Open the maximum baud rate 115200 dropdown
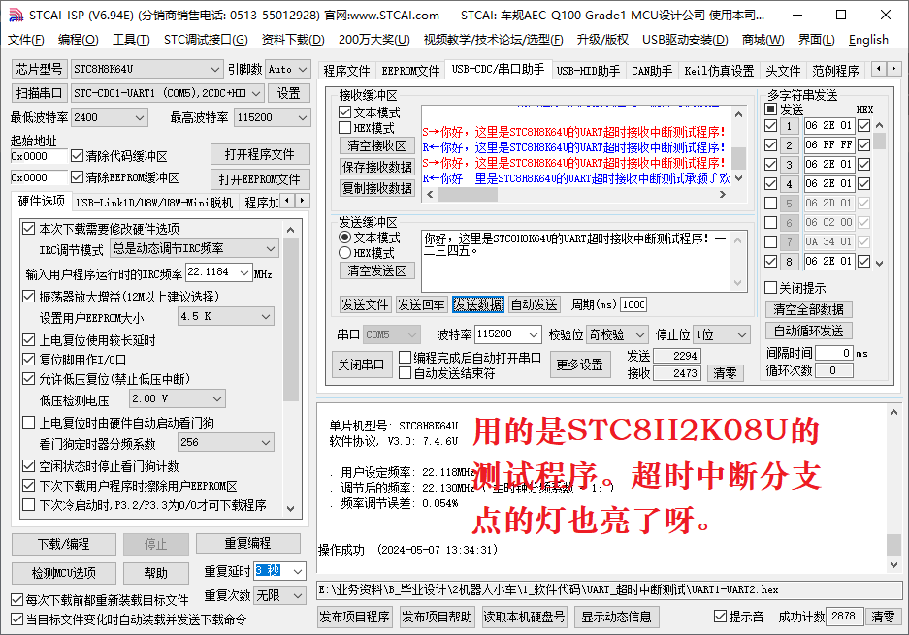Viewport: 909px width, 635px height. pyautogui.click(x=303, y=117)
